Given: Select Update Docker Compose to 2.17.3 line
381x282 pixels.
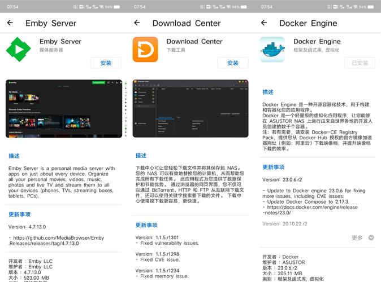Looking at the screenshot, I should (306, 202).
